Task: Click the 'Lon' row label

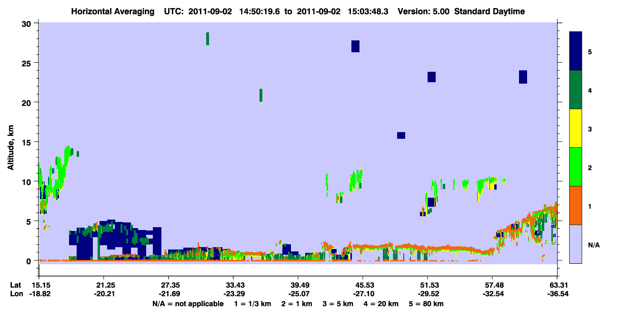Action: [16, 294]
